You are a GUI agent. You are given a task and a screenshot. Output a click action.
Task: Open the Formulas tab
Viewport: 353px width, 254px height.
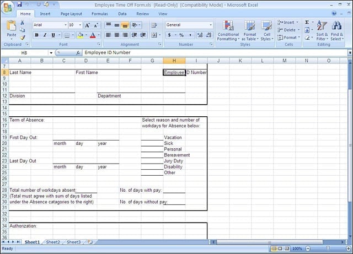click(100, 14)
